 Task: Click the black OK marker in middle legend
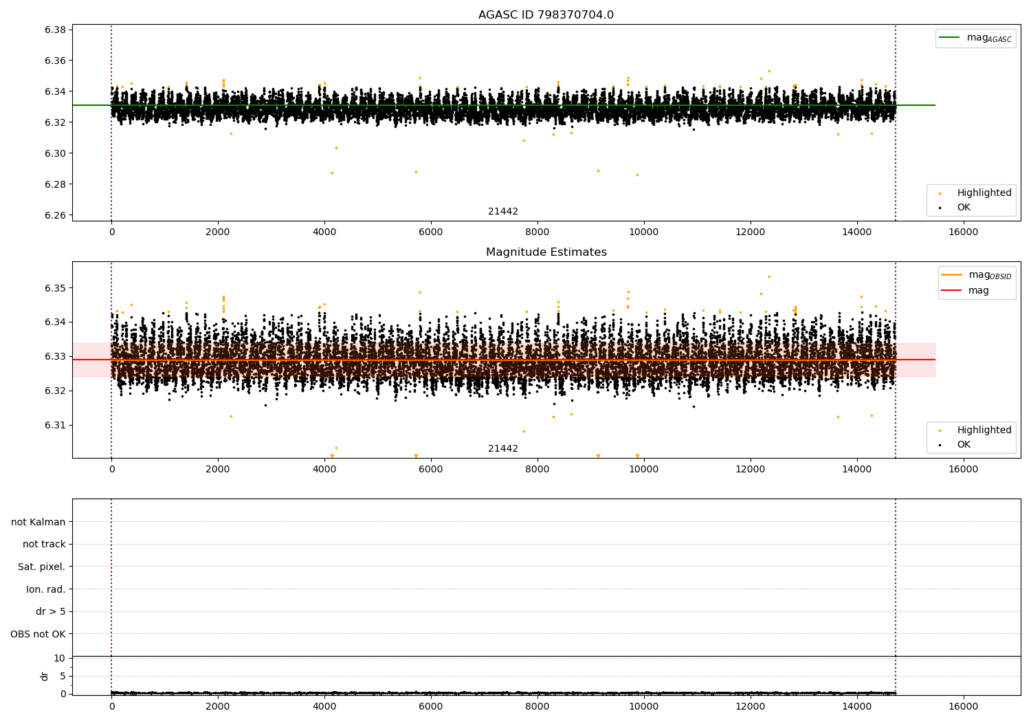(940, 445)
